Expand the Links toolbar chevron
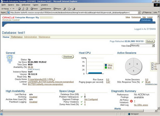Viewport: 160px width, 116px height. [x=159, y=12]
